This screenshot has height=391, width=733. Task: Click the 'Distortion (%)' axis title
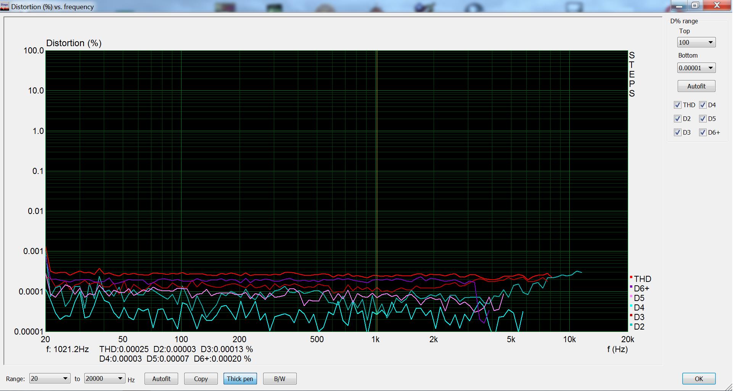[x=74, y=43]
